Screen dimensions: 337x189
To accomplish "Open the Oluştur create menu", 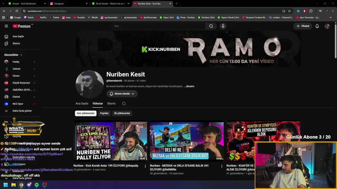I will 303,26.
